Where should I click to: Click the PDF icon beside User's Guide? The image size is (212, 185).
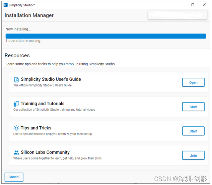pyautogui.click(x=16, y=79)
